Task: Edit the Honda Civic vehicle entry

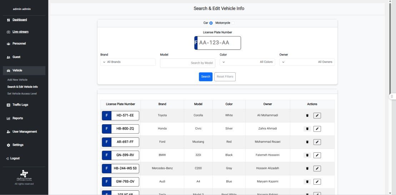Action: point(317,129)
